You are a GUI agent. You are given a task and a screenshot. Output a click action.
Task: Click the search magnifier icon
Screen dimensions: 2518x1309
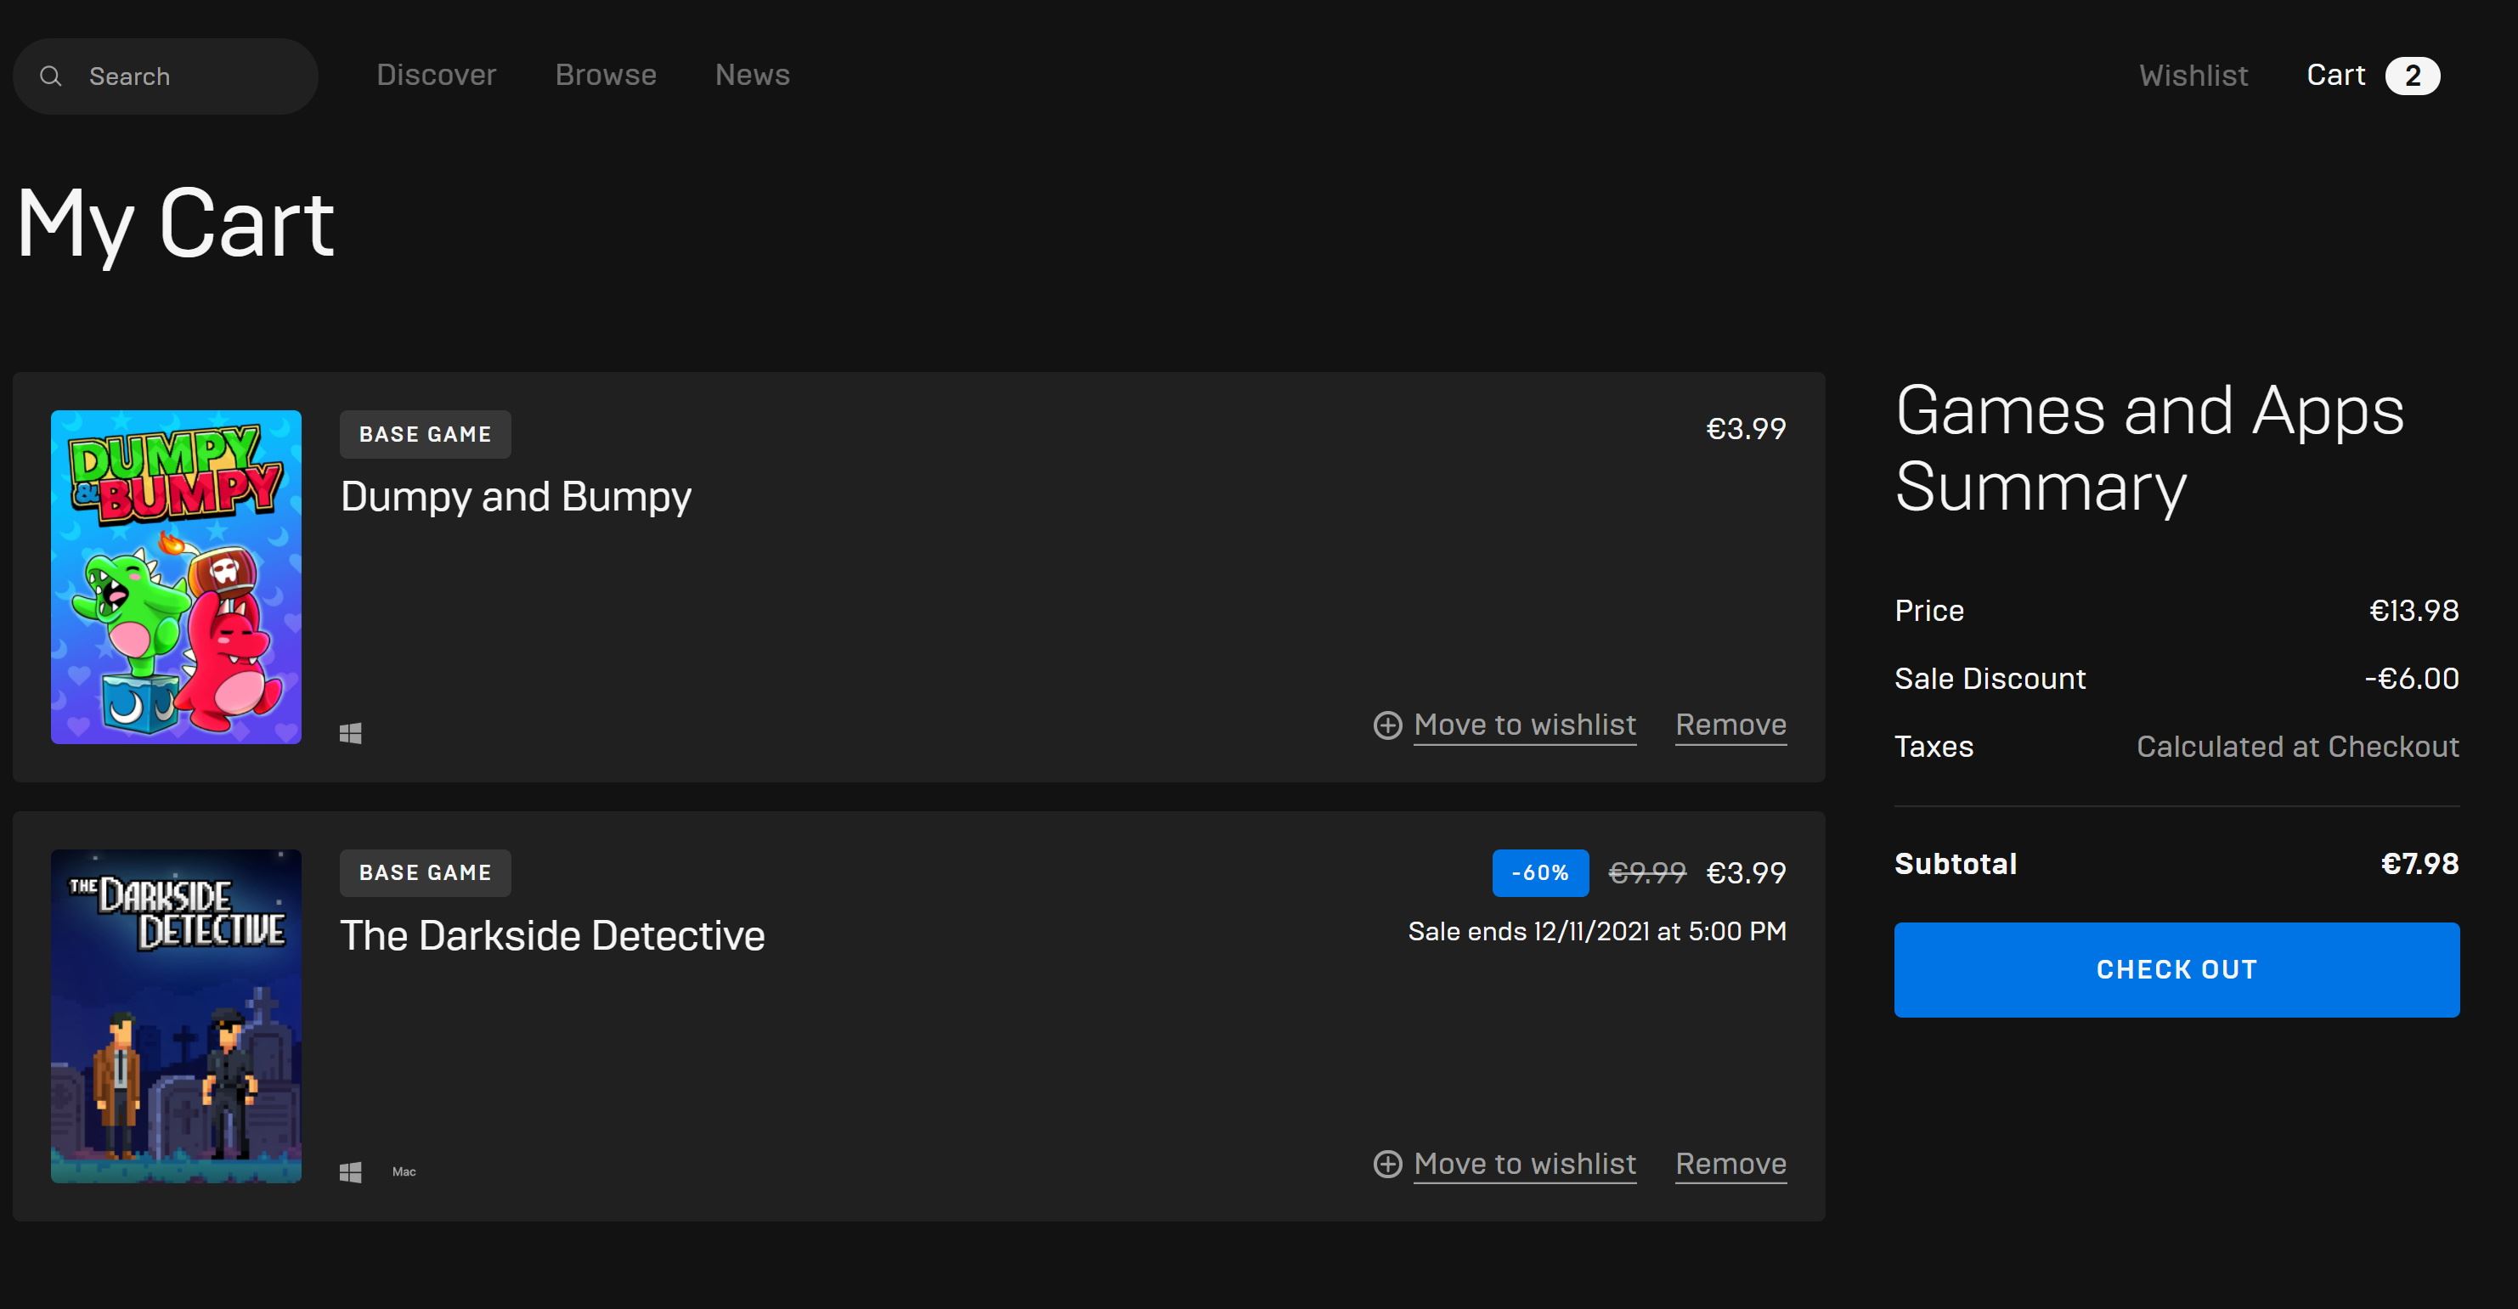coord(51,76)
